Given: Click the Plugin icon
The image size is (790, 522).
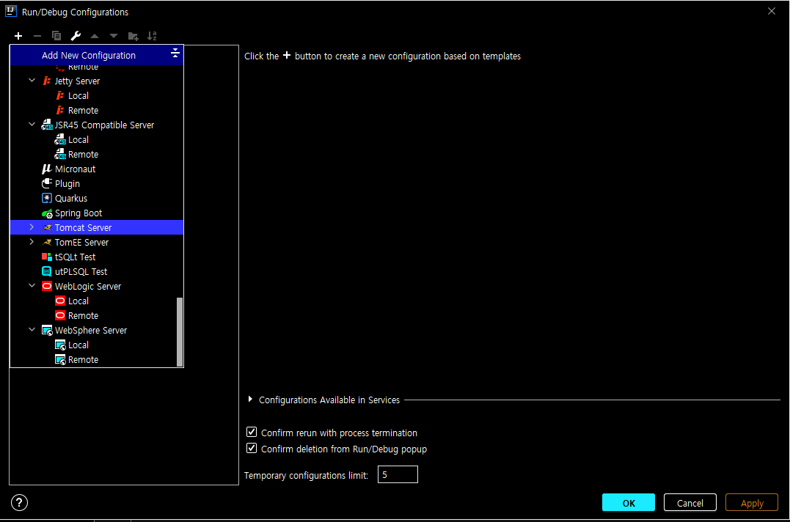Looking at the screenshot, I should [x=47, y=184].
